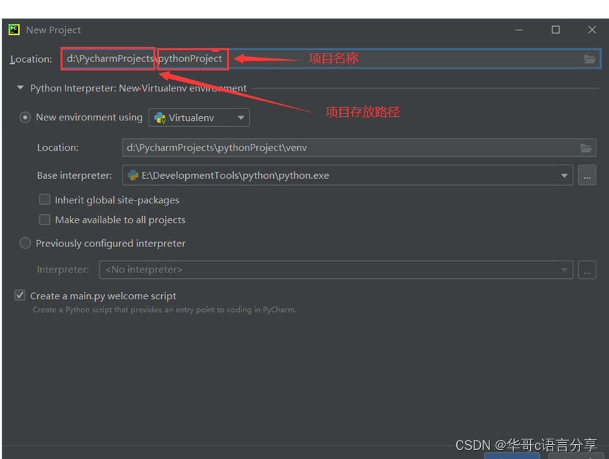Open ellipsis button next to Base interpreter

point(587,175)
